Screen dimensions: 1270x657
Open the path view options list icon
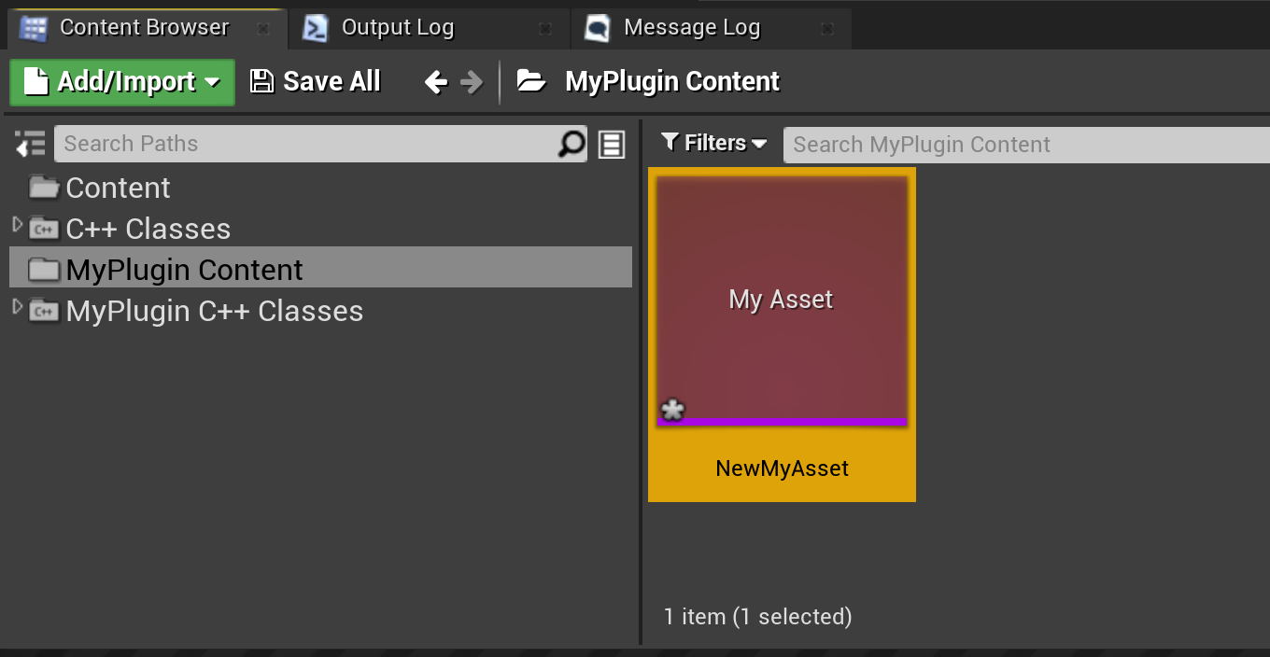pos(612,145)
